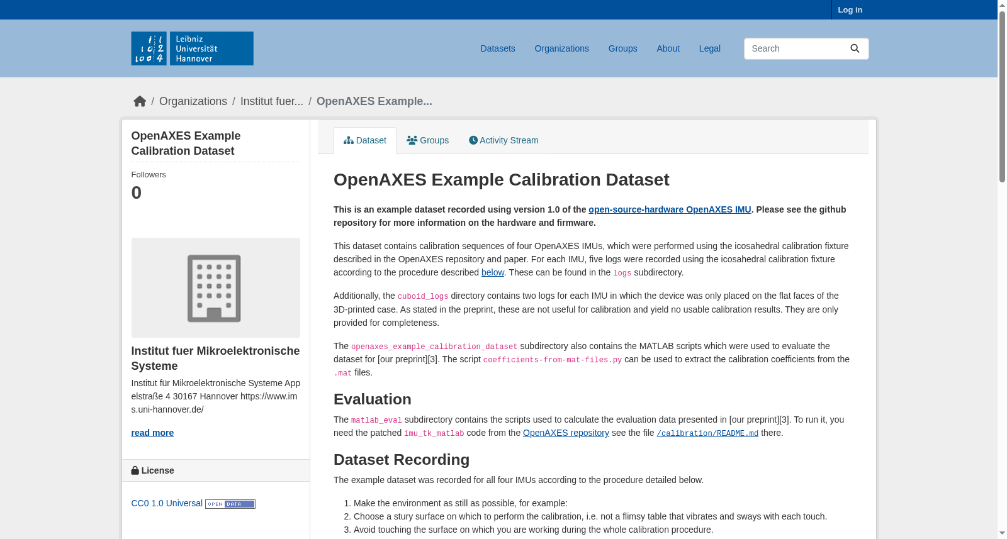The width and height of the screenshot is (1007, 539).
Task: Click the Open Data license badge
Action: tap(230, 504)
